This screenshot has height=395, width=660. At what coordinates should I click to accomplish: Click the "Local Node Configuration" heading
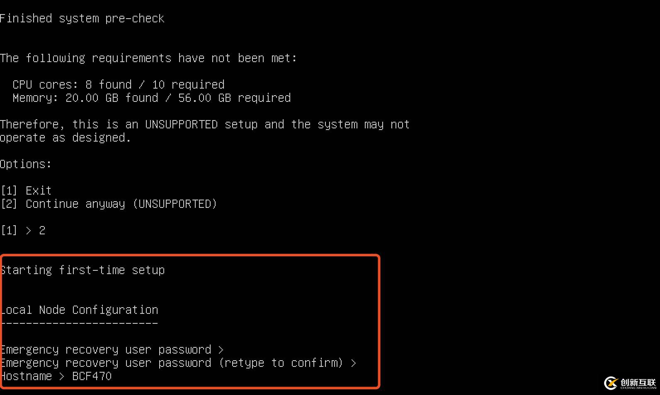coord(79,310)
